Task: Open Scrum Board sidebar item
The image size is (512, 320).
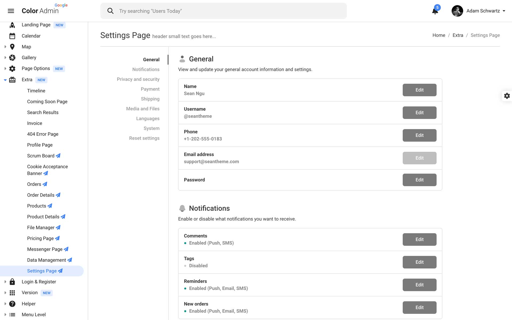Action: (x=41, y=156)
